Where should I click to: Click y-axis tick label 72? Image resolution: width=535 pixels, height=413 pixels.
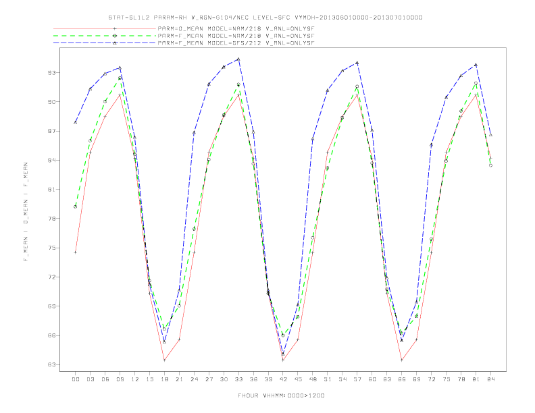(x=52, y=277)
